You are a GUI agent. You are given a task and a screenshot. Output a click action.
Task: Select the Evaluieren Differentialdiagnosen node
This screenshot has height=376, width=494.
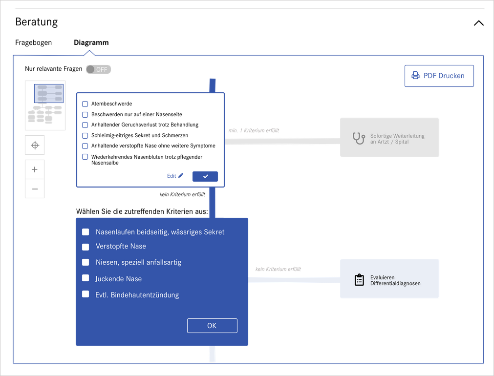click(389, 279)
